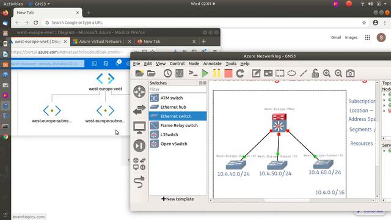Select the 10.4.40.0/24 subnet switch node
Viewport: 391px width, 220px height.
tap(236, 164)
